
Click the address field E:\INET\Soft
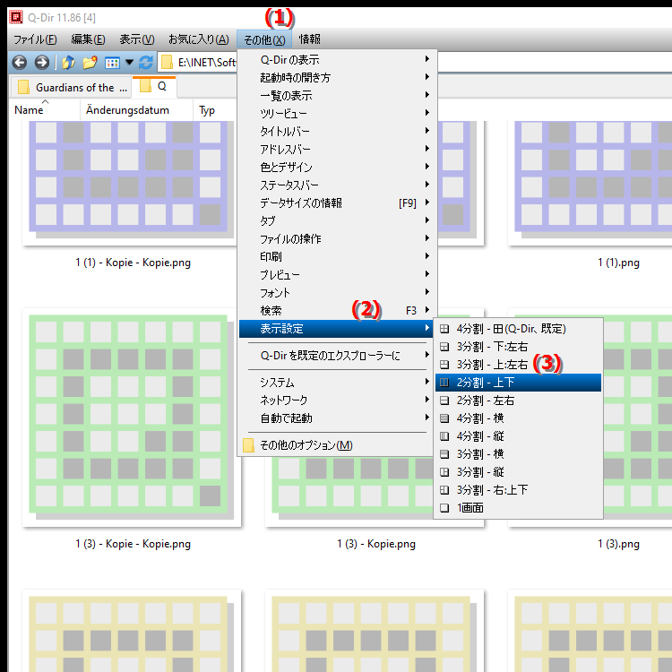click(207, 63)
